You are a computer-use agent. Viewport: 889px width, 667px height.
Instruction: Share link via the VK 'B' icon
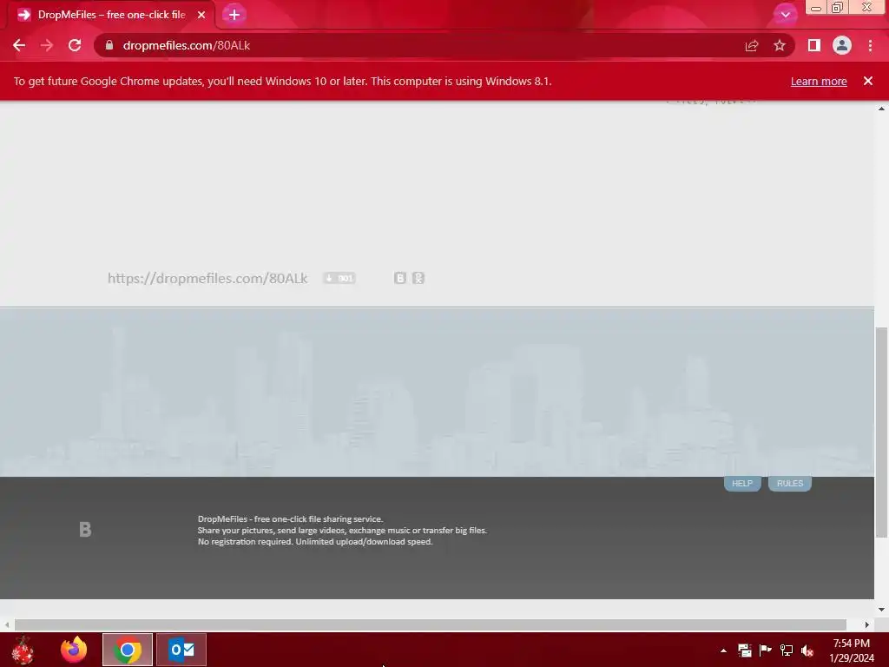coord(400,278)
